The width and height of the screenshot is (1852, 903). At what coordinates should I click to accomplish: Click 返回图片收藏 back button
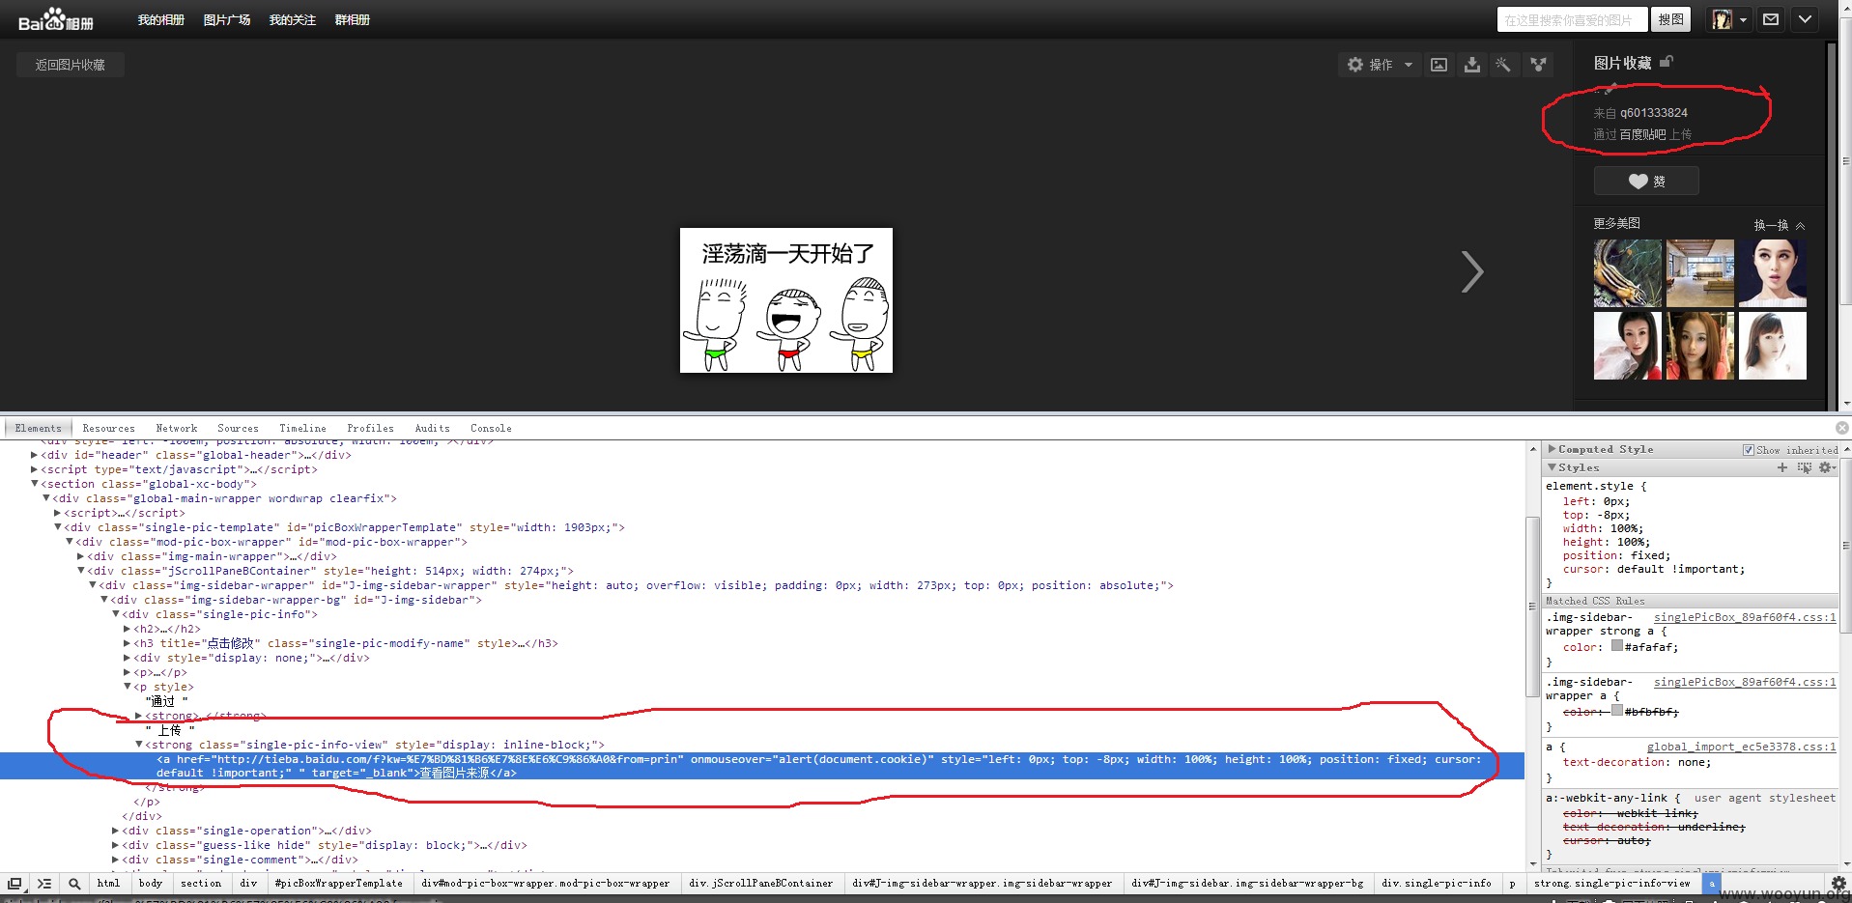pyautogui.click(x=71, y=65)
